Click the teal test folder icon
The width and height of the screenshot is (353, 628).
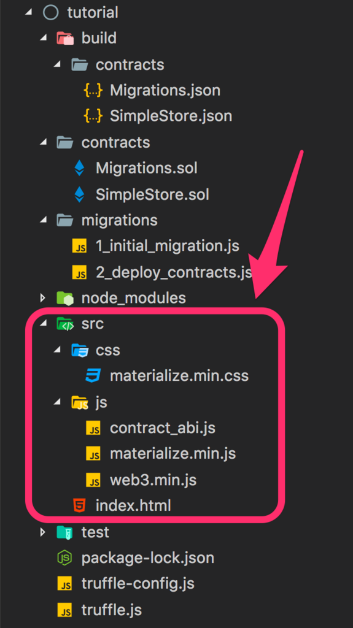pyautogui.click(x=65, y=532)
